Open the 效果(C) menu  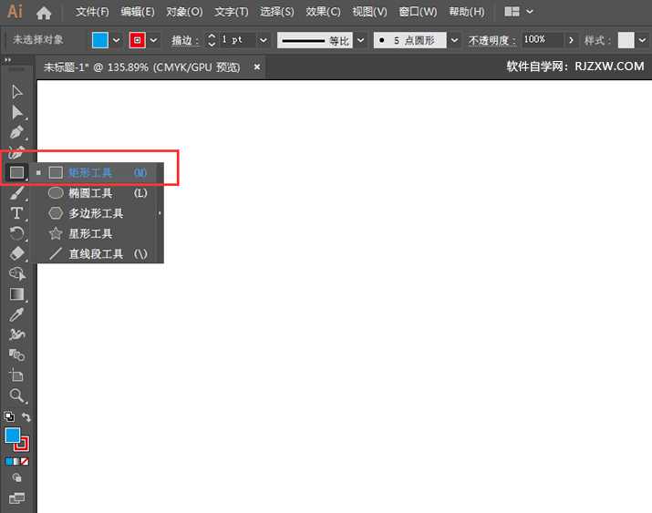click(323, 12)
